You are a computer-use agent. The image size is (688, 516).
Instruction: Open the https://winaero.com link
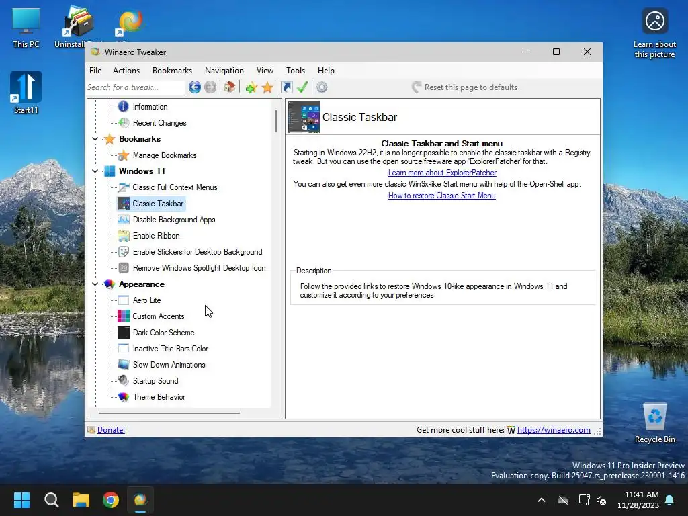click(x=554, y=430)
